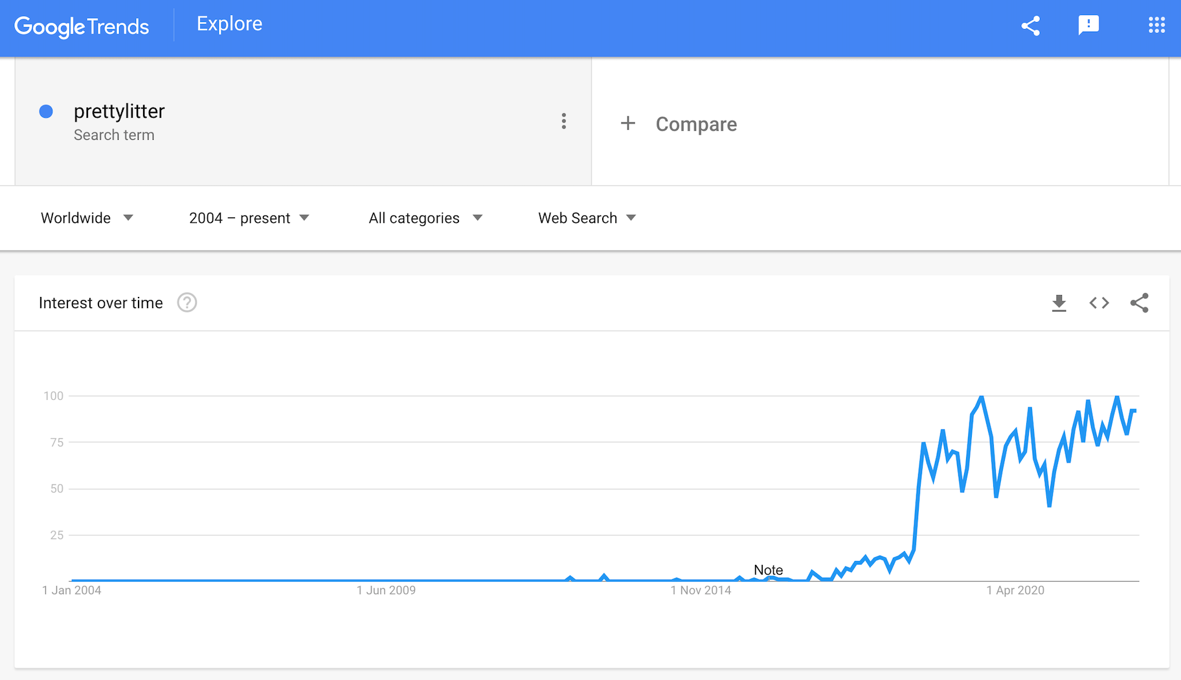The width and height of the screenshot is (1181, 680).
Task: Open the send feedback icon
Action: [x=1088, y=25]
